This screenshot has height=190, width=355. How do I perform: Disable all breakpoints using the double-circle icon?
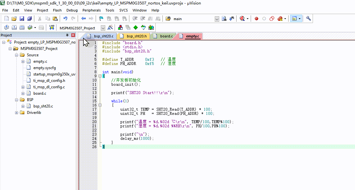(272, 19)
